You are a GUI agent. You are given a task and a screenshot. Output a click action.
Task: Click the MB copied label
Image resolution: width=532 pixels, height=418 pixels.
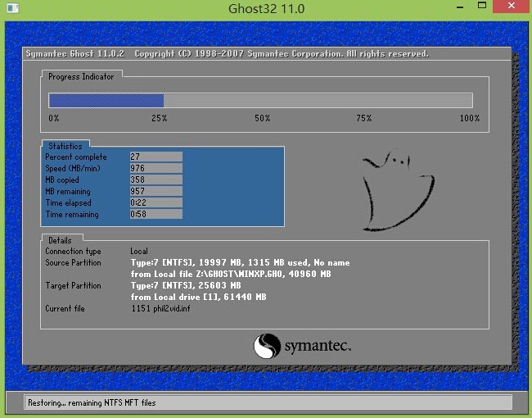62,180
